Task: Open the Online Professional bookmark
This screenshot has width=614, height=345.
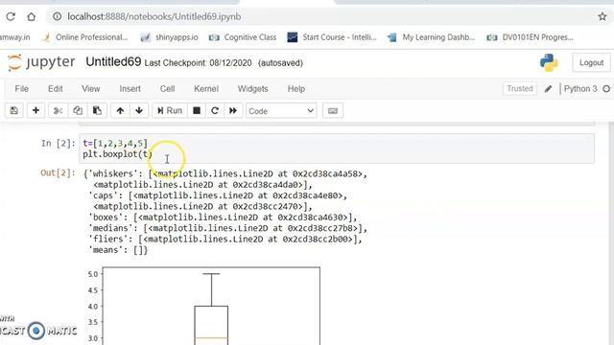Action: 85,37
